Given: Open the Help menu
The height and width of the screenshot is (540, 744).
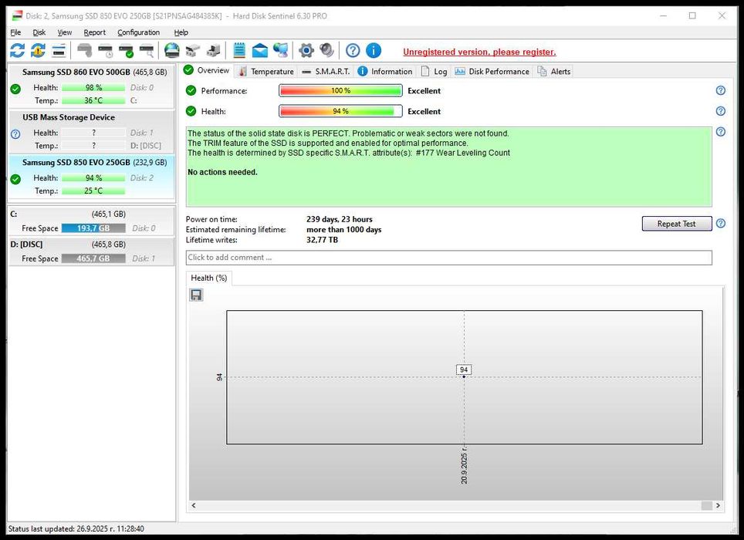Looking at the screenshot, I should (x=181, y=32).
